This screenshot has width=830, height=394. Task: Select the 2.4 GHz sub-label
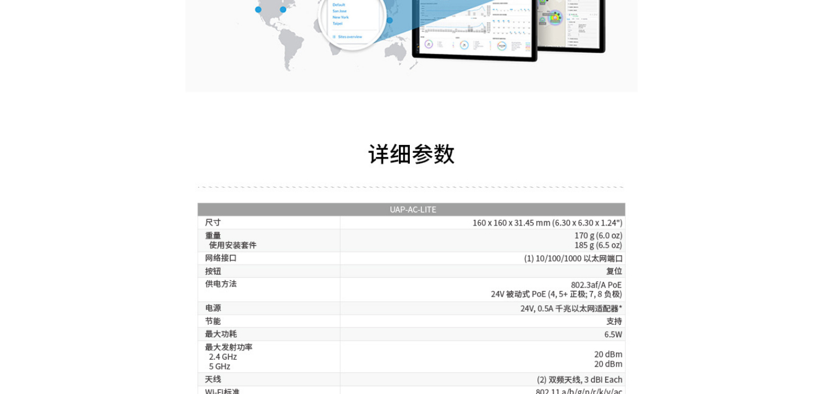pos(223,357)
